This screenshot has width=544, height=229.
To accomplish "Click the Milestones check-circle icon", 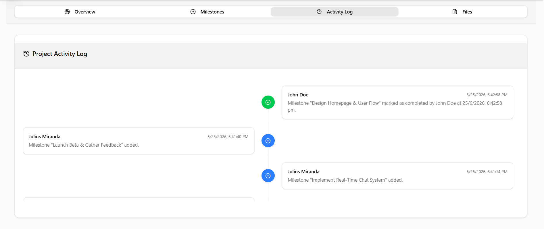I will pyautogui.click(x=193, y=12).
